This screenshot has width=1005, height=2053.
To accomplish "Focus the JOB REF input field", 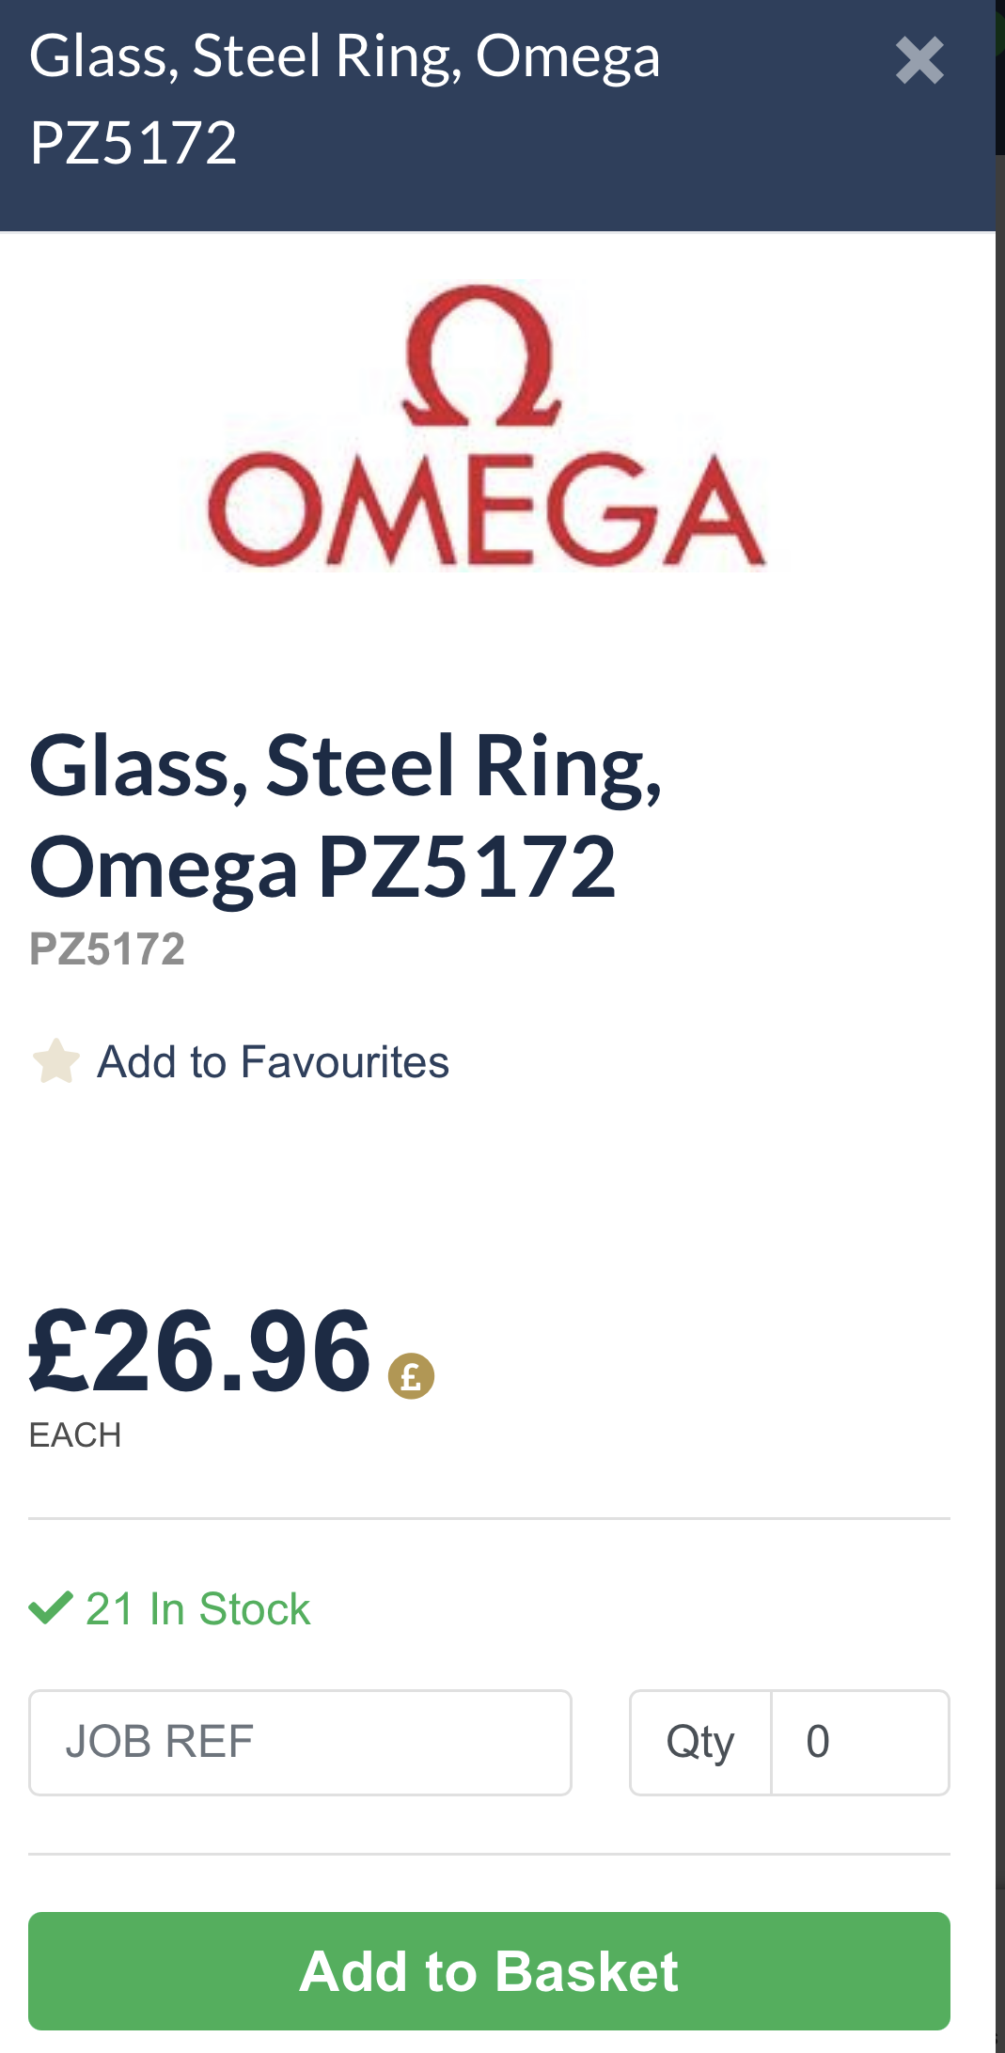I will [x=300, y=1742].
